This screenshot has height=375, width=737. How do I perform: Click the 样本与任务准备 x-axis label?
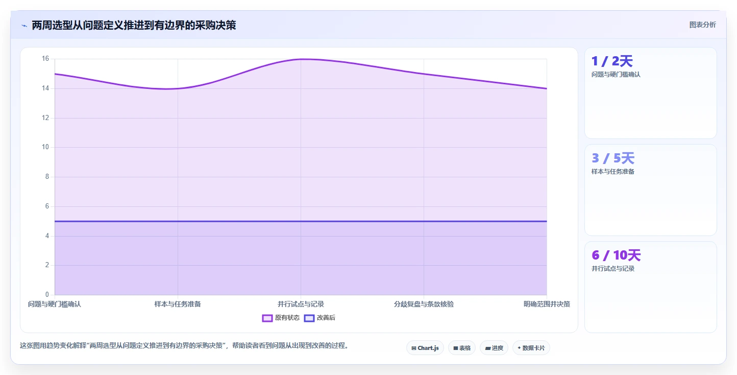178,304
